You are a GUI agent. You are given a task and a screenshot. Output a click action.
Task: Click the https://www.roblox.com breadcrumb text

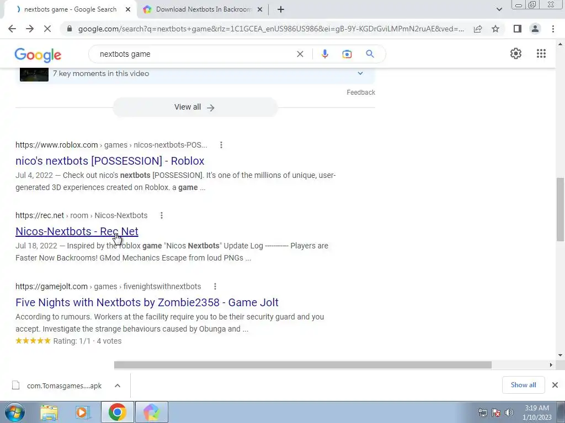pyautogui.click(x=57, y=145)
